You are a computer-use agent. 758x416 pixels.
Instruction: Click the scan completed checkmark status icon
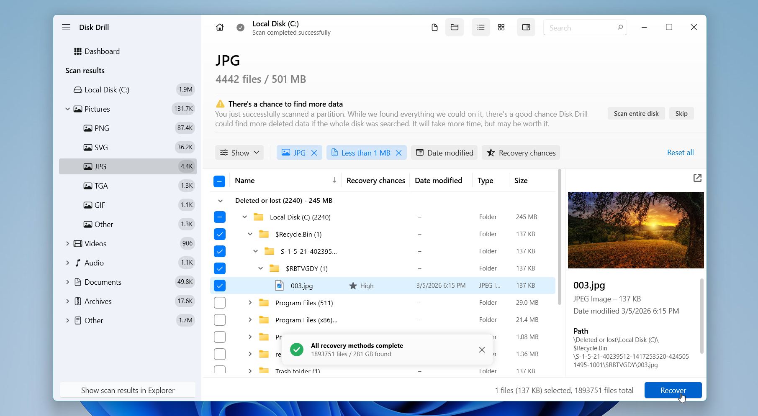point(240,28)
